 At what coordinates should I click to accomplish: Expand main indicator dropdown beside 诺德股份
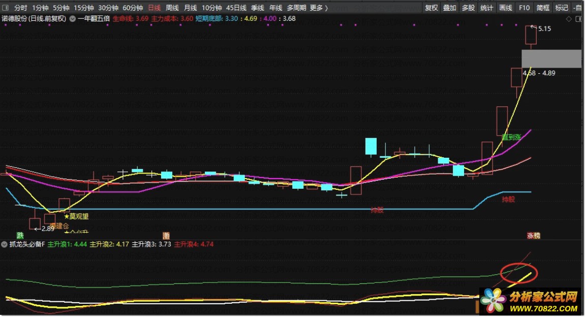[x=73, y=18]
